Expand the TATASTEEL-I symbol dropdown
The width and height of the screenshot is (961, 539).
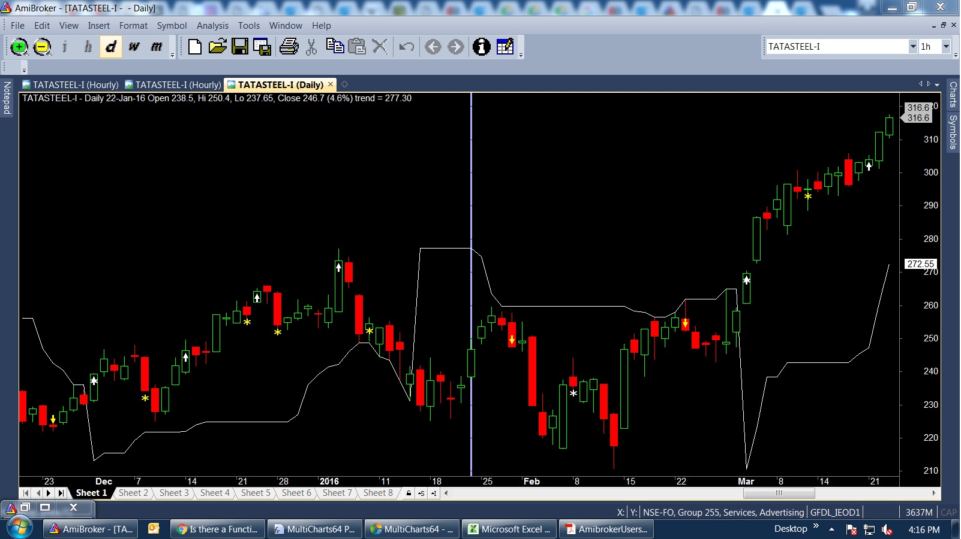click(912, 47)
